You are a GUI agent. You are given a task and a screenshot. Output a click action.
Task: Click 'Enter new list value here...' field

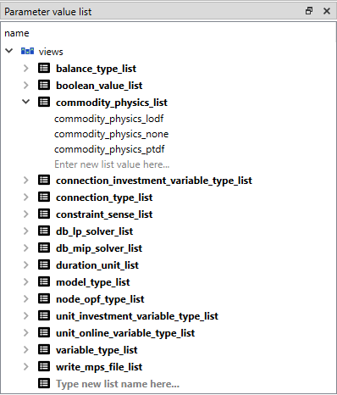pyautogui.click(x=112, y=164)
